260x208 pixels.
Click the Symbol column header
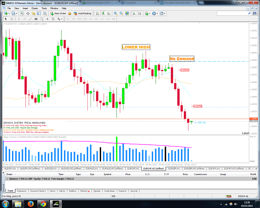[107, 174]
